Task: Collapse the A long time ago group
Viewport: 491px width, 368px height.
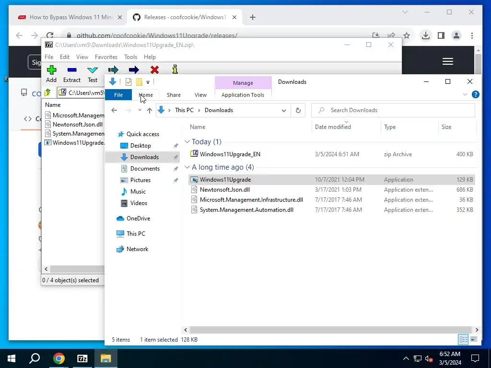Action: [x=187, y=167]
